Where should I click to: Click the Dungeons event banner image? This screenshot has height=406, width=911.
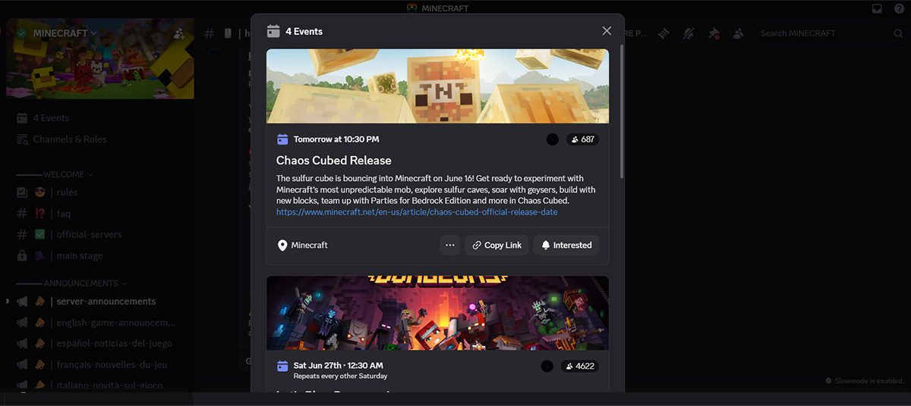point(437,313)
